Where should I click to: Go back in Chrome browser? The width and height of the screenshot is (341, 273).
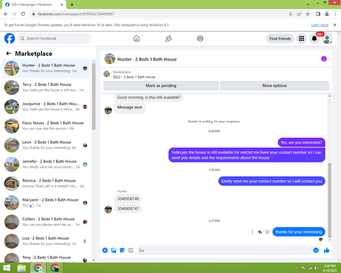(6, 14)
